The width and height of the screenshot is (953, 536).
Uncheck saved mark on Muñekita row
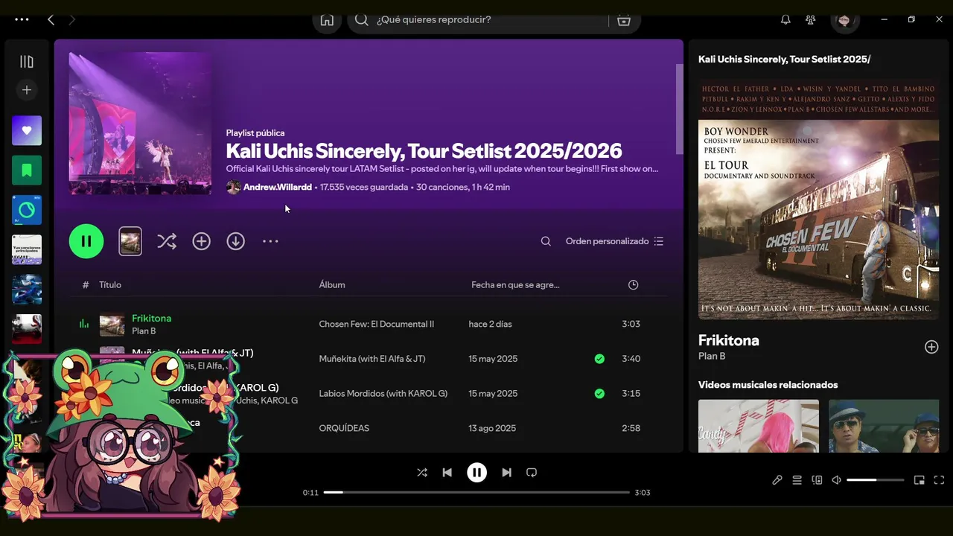(599, 359)
